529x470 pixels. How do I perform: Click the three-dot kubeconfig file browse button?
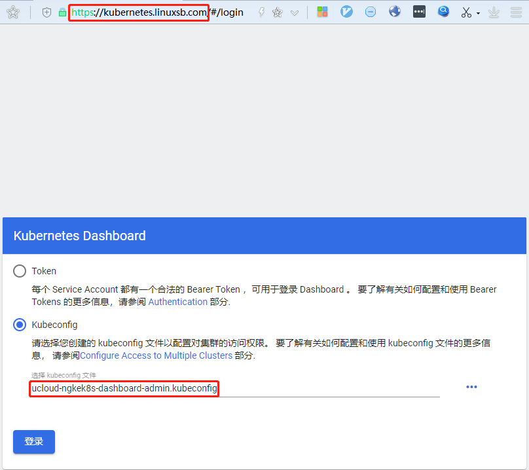(471, 387)
